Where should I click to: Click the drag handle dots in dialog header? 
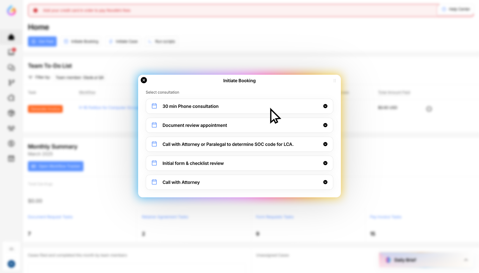click(x=335, y=81)
